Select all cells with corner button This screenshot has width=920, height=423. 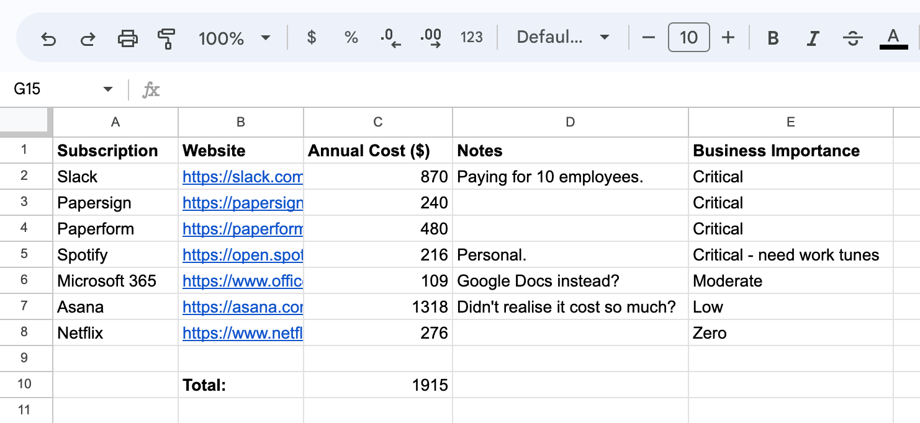(27, 122)
